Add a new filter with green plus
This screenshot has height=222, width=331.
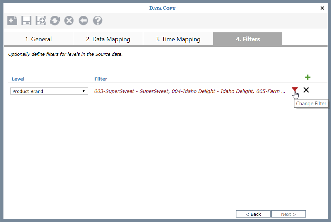[308, 77]
